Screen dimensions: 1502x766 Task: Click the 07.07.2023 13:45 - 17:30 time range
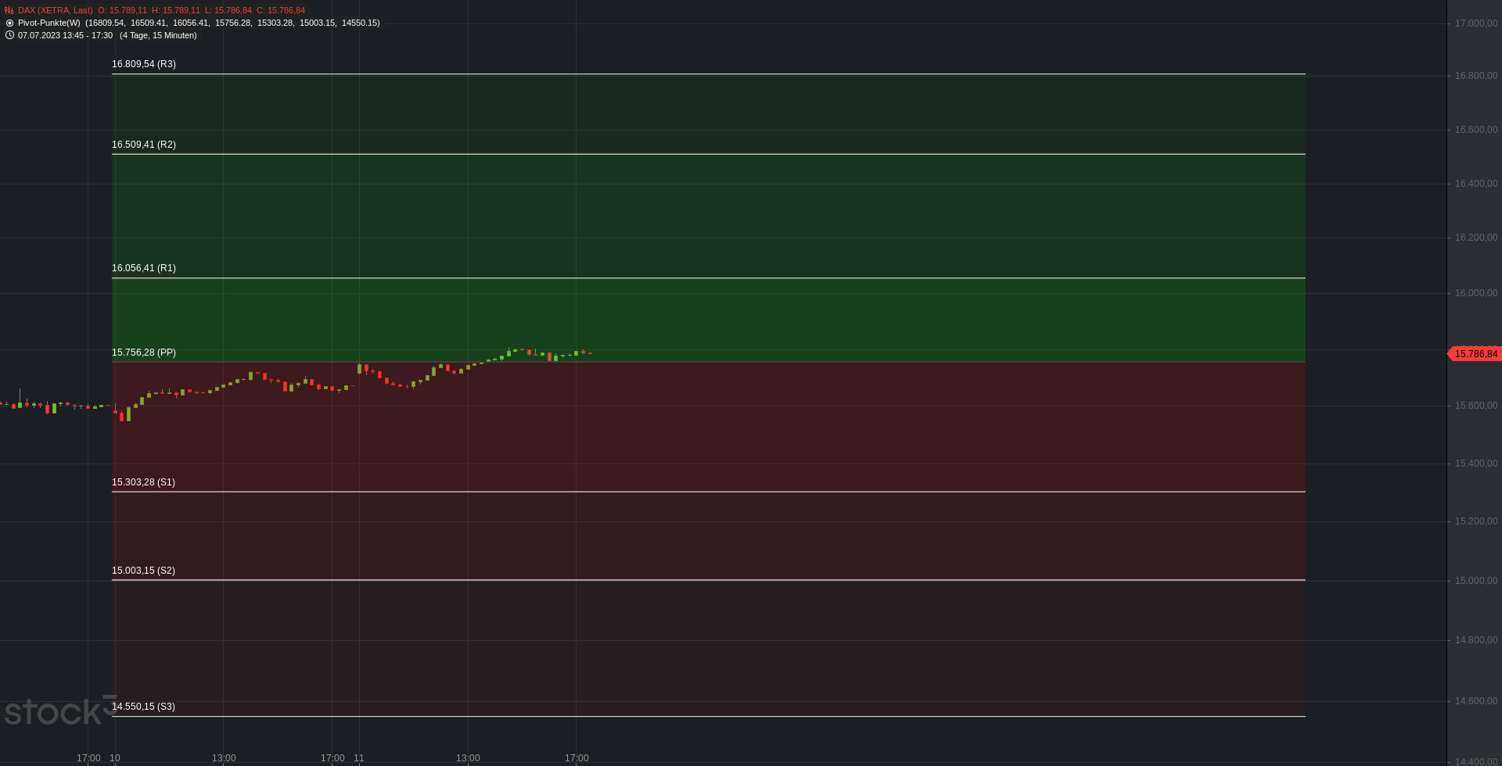click(x=65, y=36)
